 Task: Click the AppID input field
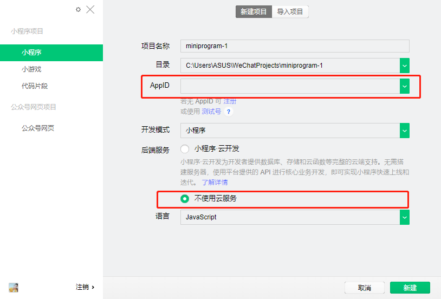(290, 86)
